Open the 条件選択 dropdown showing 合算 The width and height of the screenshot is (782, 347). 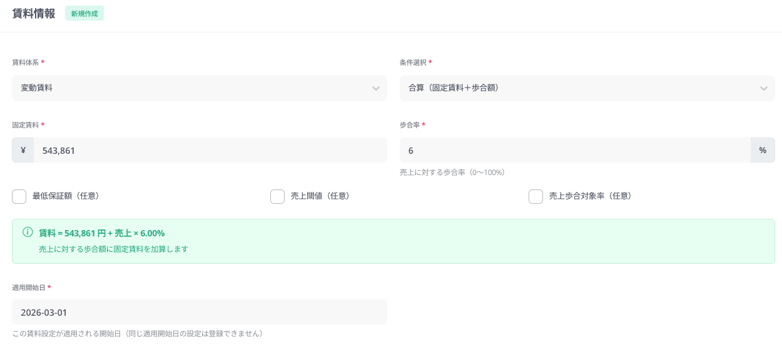click(x=587, y=88)
